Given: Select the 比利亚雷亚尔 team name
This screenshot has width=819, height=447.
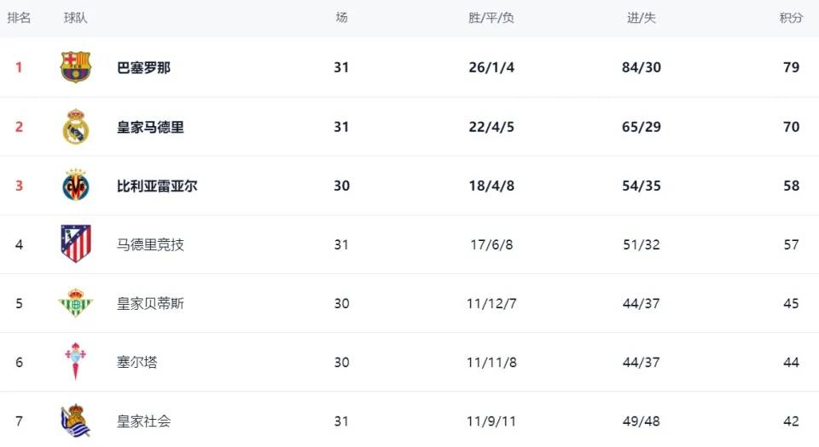Looking at the screenshot, I should pos(157,186).
